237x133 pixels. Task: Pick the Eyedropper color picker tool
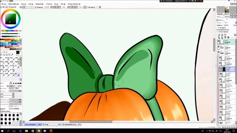point(12,55)
